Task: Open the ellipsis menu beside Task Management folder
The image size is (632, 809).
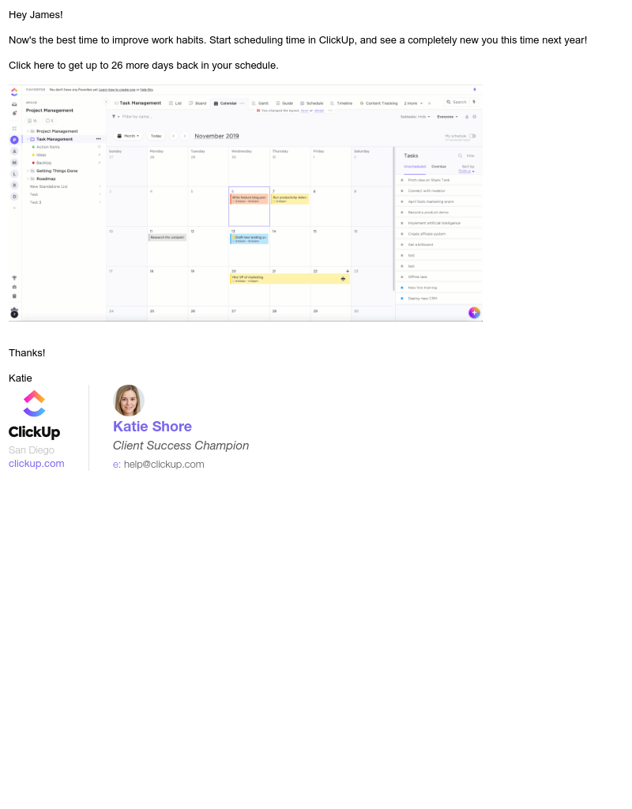Action: point(99,139)
